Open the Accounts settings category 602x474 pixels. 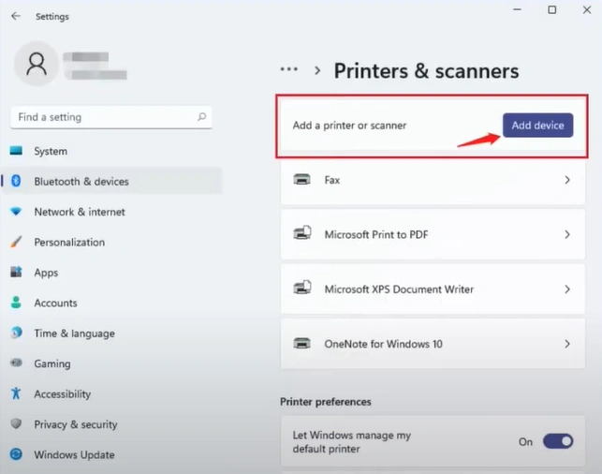click(55, 303)
